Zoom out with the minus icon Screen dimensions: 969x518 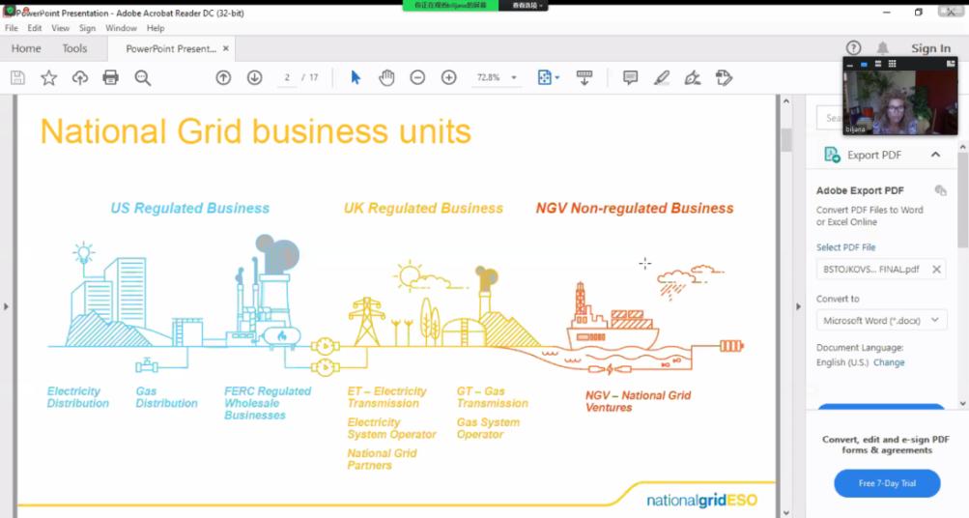tap(417, 77)
